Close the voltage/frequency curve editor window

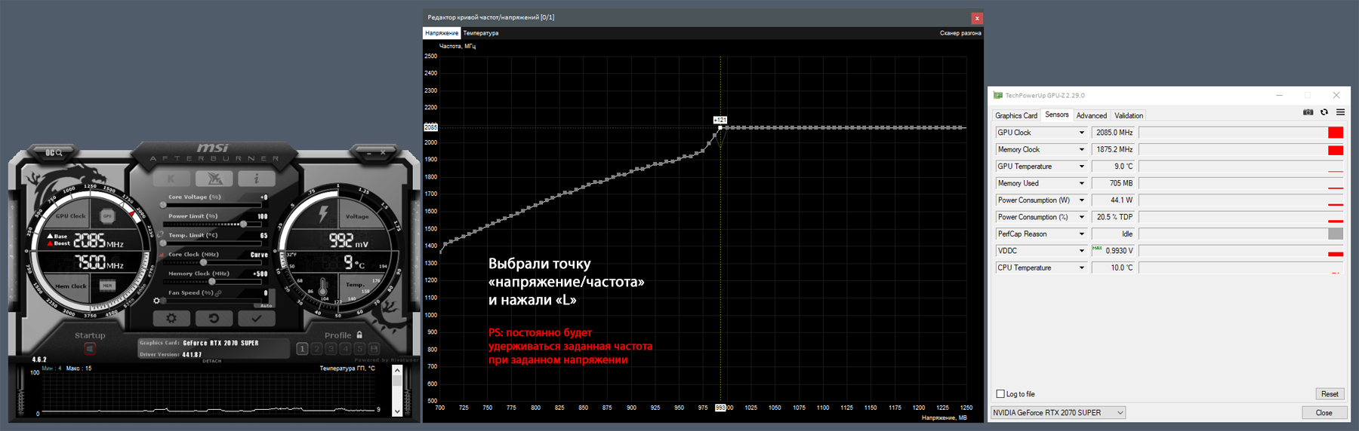(977, 18)
